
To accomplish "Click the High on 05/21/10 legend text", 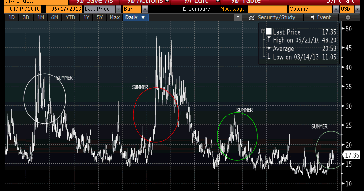I will click(x=296, y=40).
